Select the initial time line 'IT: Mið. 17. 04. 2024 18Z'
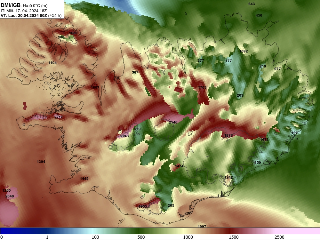The image size is (320, 240). [x=24, y=11]
